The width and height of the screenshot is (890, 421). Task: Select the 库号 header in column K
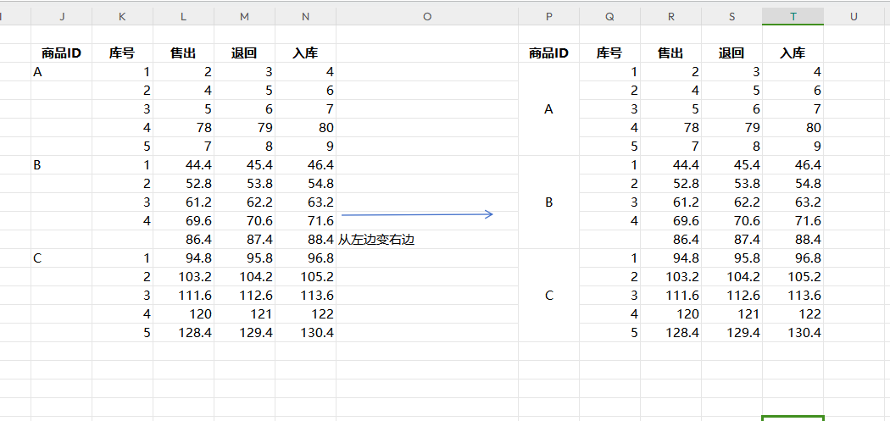click(122, 53)
